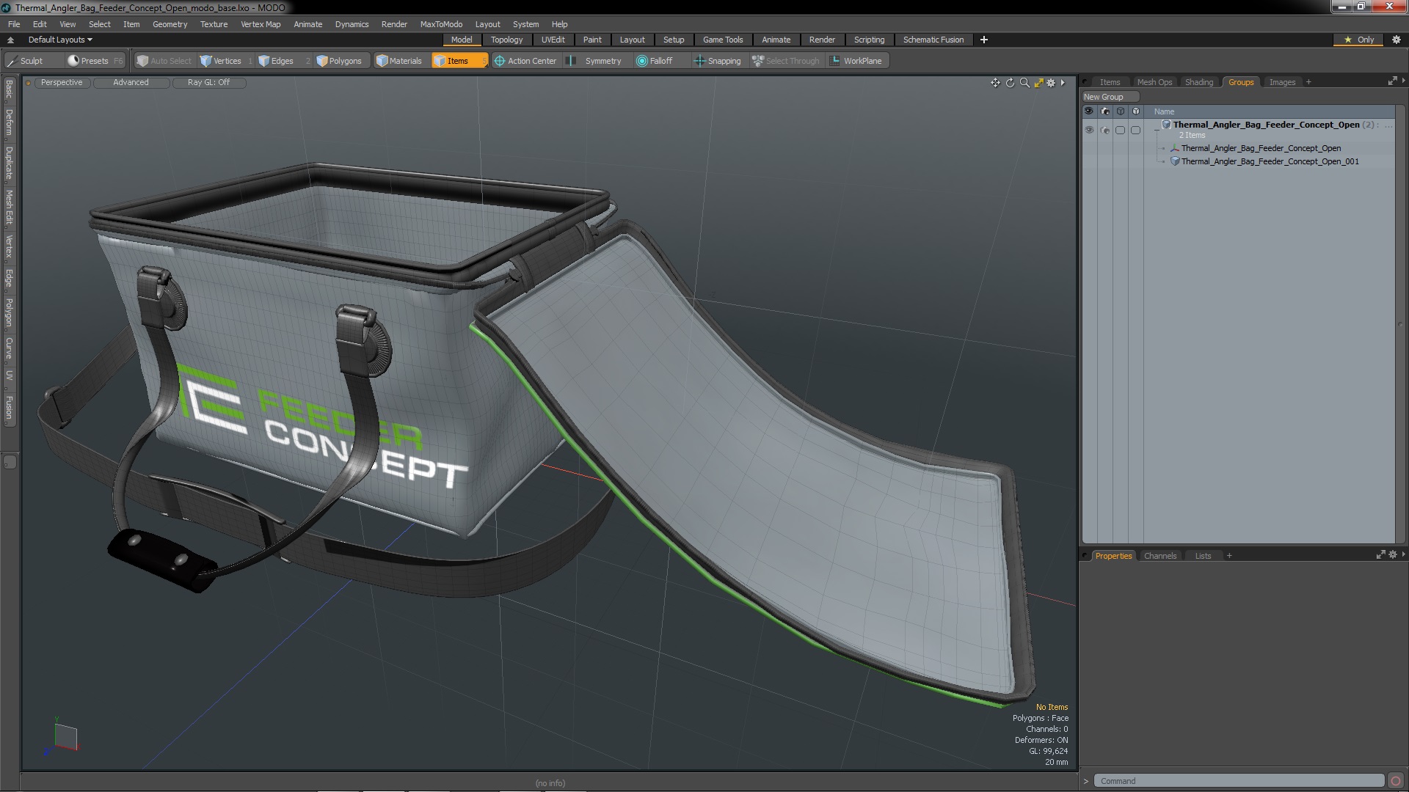Click the Groups list vertical scrollbar
The height and width of the screenshot is (792, 1409).
click(x=1400, y=325)
